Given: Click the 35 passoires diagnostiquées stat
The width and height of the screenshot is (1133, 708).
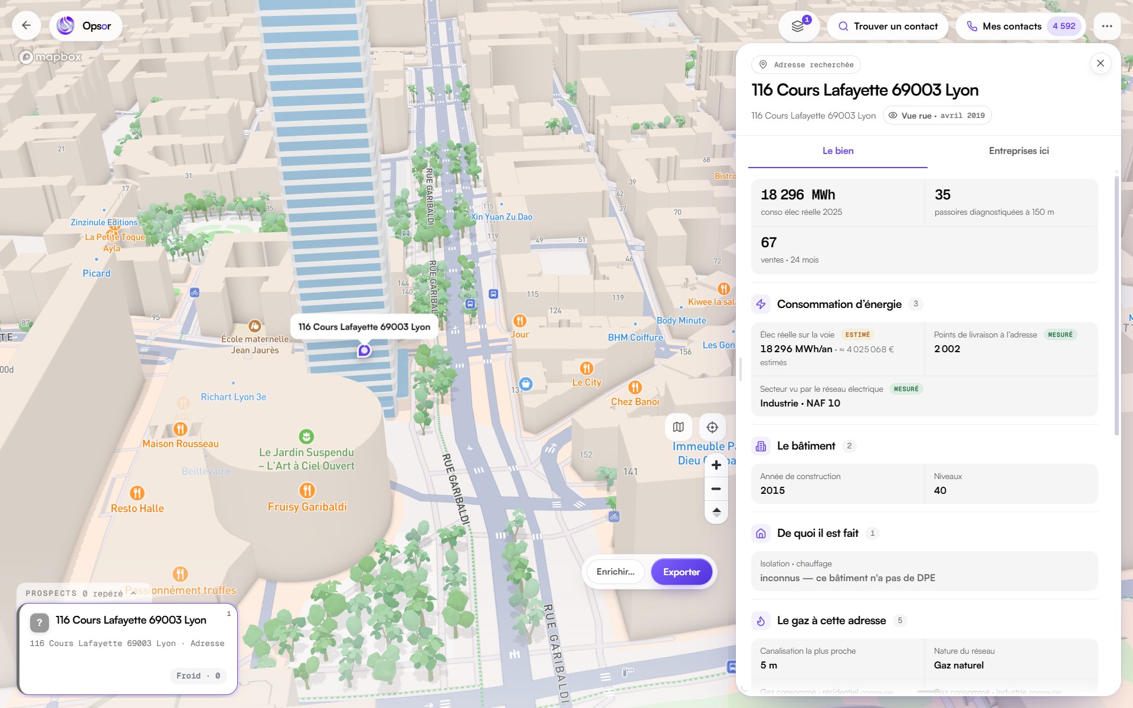Looking at the screenshot, I should click(1011, 202).
